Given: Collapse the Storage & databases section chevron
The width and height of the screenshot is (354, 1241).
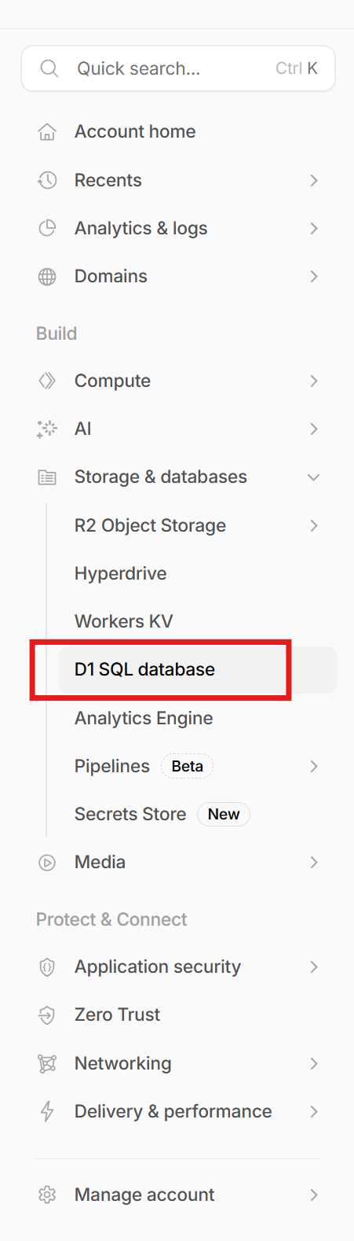Looking at the screenshot, I should 313,477.
